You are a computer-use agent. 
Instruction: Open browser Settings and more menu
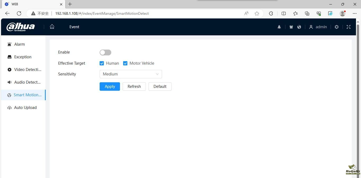(x=354, y=13)
